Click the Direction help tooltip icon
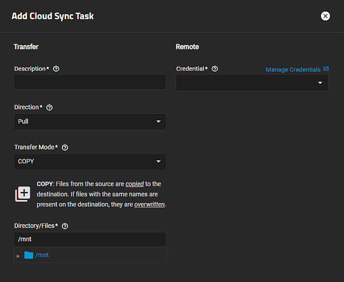Image resolution: width=344 pixels, height=282 pixels. (49, 107)
